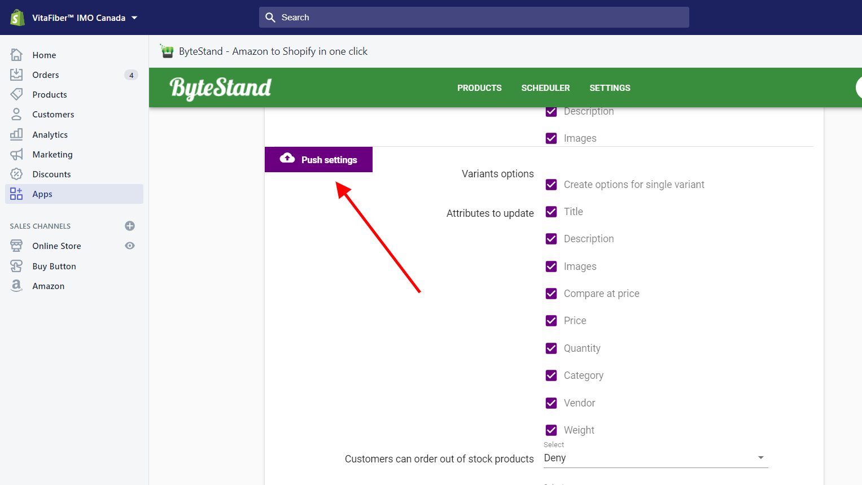Click the Orders inbox icon
Image resolution: width=862 pixels, height=485 pixels.
point(16,75)
